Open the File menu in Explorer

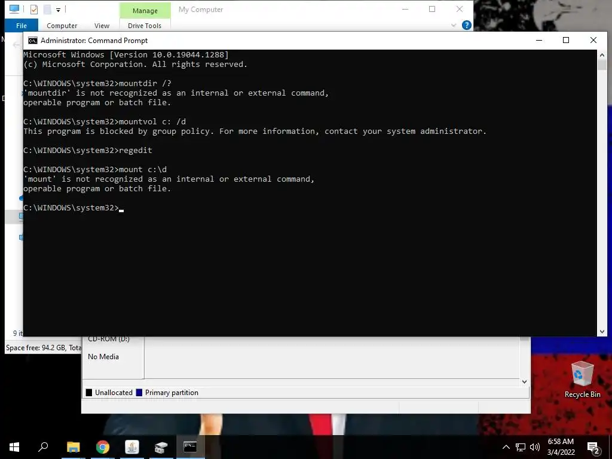(22, 25)
